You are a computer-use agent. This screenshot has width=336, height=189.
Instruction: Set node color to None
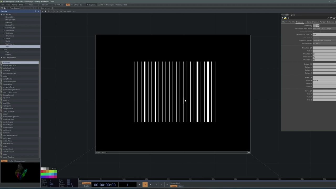54,169
